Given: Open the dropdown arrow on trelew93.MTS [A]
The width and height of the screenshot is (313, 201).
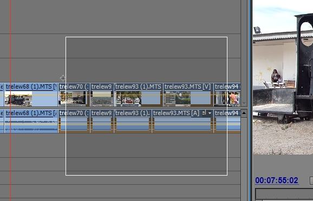Looking at the screenshot, I should [210, 113].
